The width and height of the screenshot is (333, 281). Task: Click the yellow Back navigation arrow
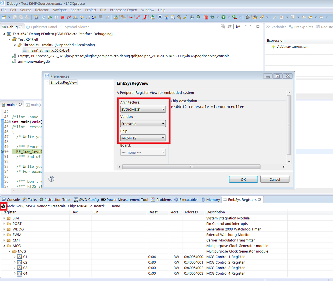coord(310,17)
